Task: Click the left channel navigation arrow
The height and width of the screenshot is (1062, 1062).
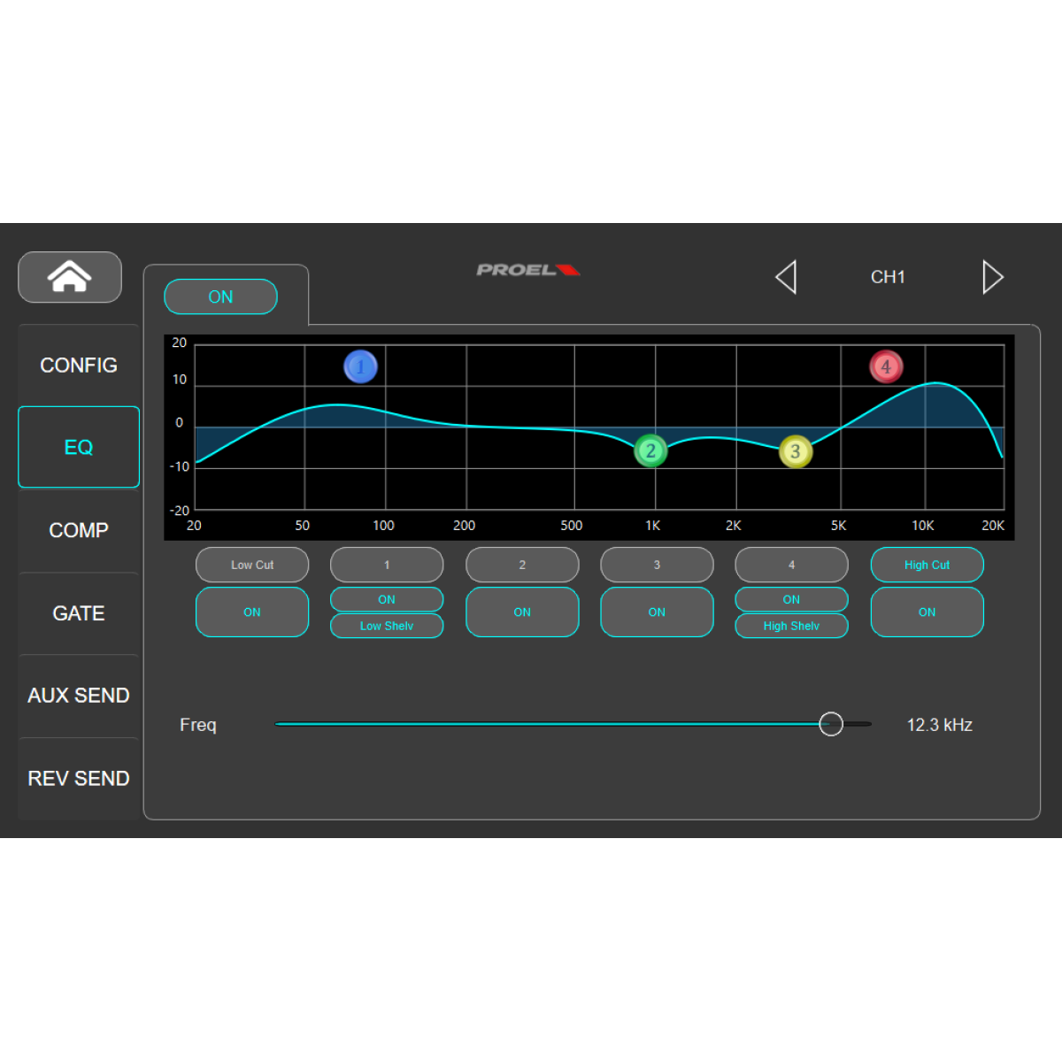Action: pyautogui.click(x=787, y=277)
